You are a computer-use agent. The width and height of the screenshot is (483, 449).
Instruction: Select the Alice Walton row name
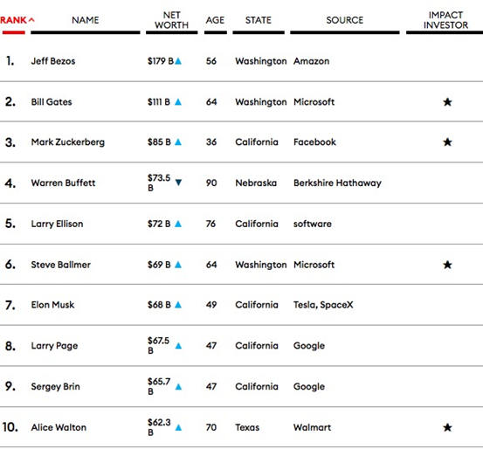click(59, 427)
